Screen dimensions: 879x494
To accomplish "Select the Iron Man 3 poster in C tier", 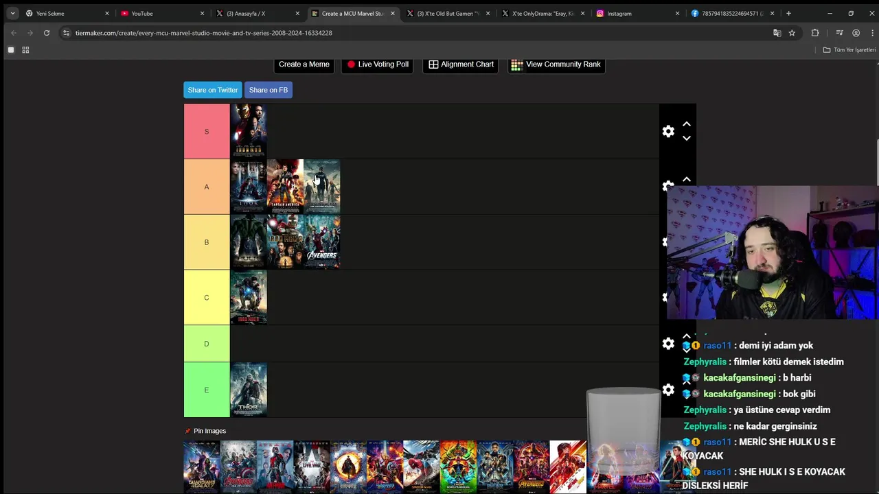I will coord(249,297).
